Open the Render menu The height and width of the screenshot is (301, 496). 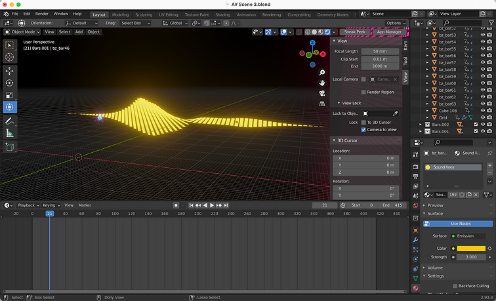pos(42,14)
